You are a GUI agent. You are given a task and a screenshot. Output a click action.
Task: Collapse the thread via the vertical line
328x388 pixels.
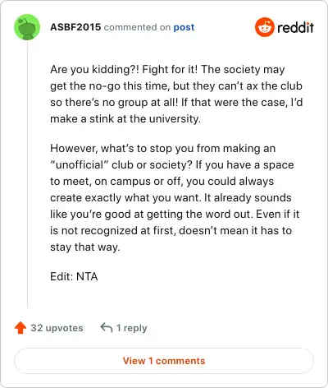tap(27, 174)
